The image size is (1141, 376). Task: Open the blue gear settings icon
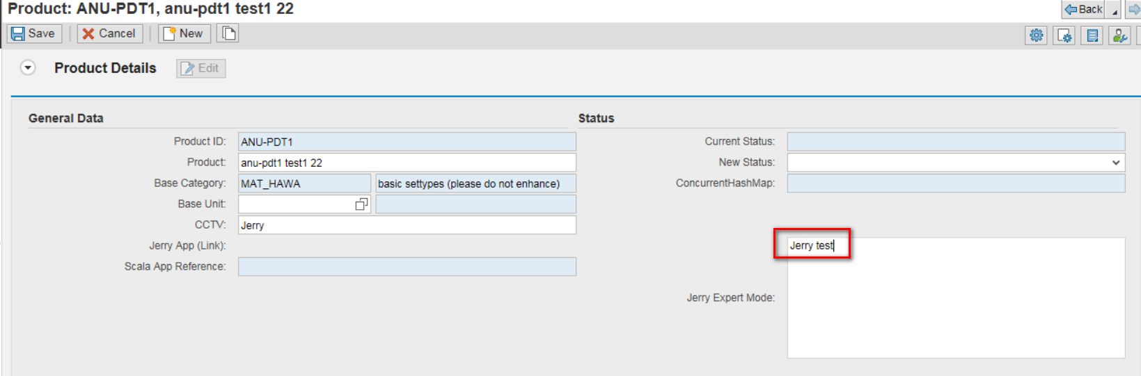point(1036,35)
